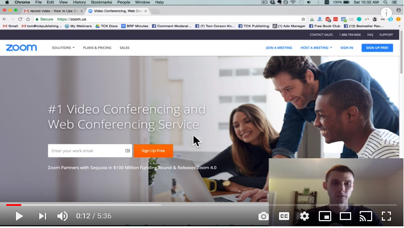Open Ads Manager bookmark
The height and width of the screenshot is (228, 404).
click(x=289, y=26)
